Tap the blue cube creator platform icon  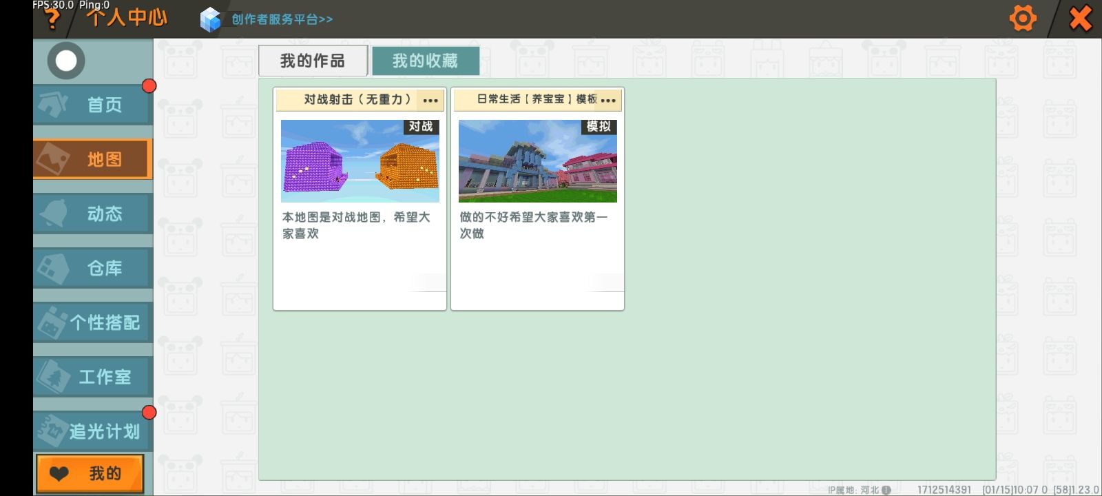point(210,19)
